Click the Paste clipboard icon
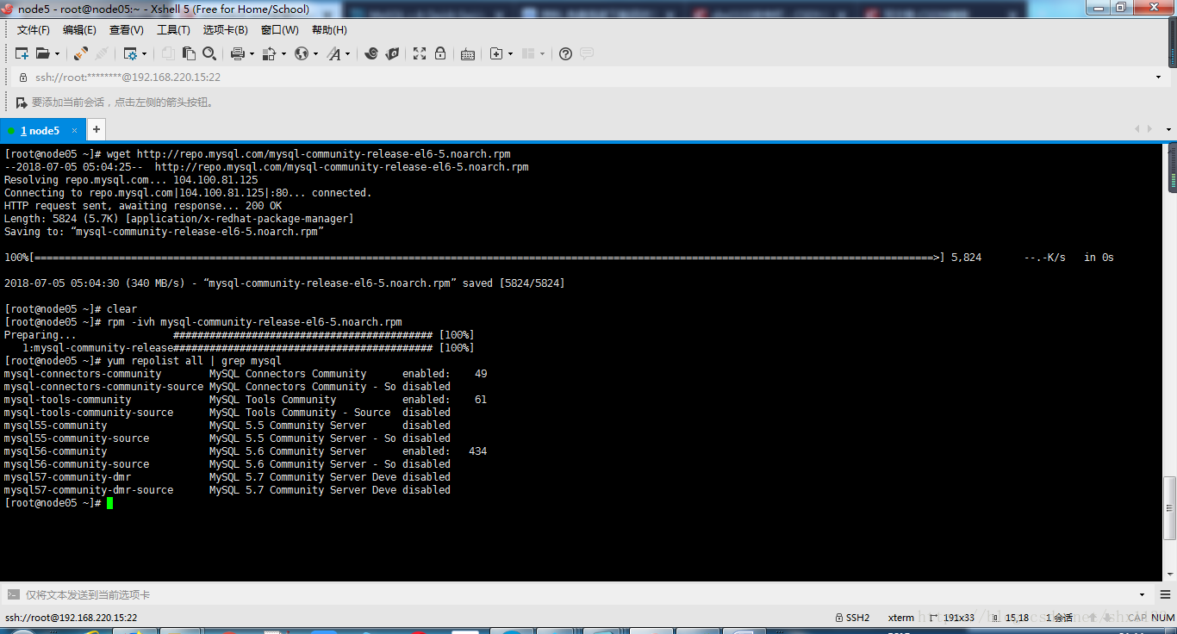 [x=189, y=53]
